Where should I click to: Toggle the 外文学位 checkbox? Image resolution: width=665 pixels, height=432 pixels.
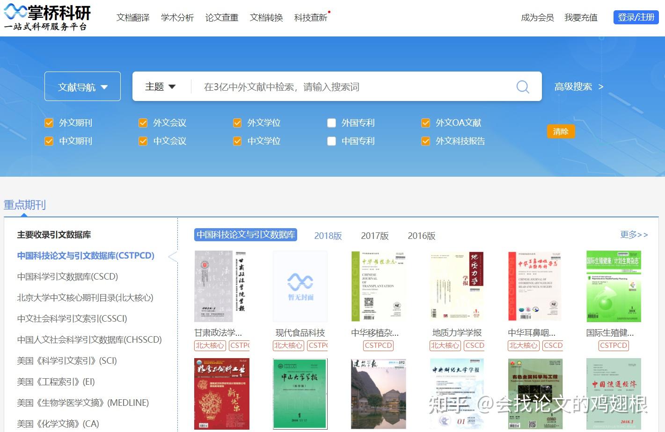point(237,123)
